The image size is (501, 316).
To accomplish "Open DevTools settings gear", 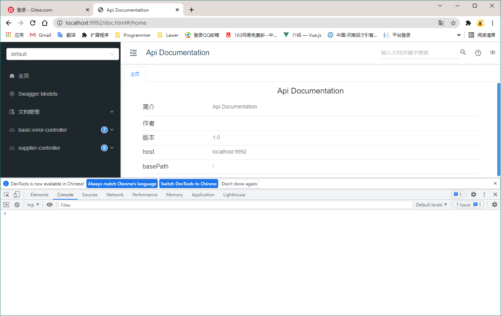I will click(474, 194).
